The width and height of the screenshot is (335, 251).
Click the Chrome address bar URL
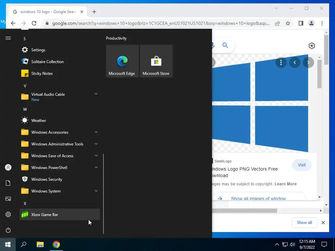[161, 23]
